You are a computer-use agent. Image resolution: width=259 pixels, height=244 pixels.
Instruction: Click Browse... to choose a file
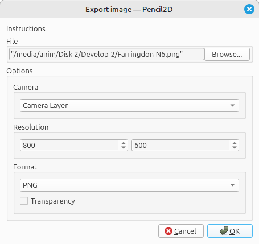pyautogui.click(x=227, y=54)
